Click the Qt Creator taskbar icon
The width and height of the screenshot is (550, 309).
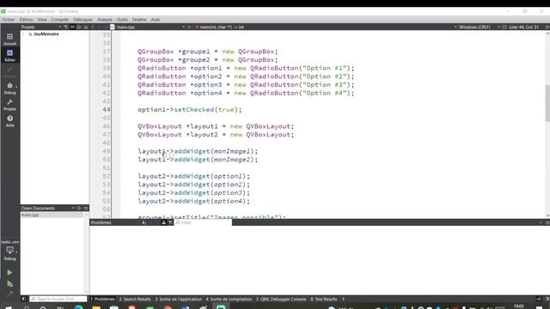pyautogui.click(x=221, y=307)
